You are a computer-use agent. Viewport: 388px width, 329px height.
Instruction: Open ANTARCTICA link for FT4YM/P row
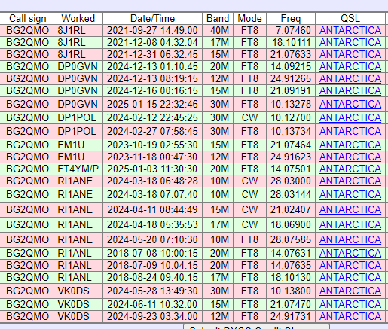pos(350,169)
